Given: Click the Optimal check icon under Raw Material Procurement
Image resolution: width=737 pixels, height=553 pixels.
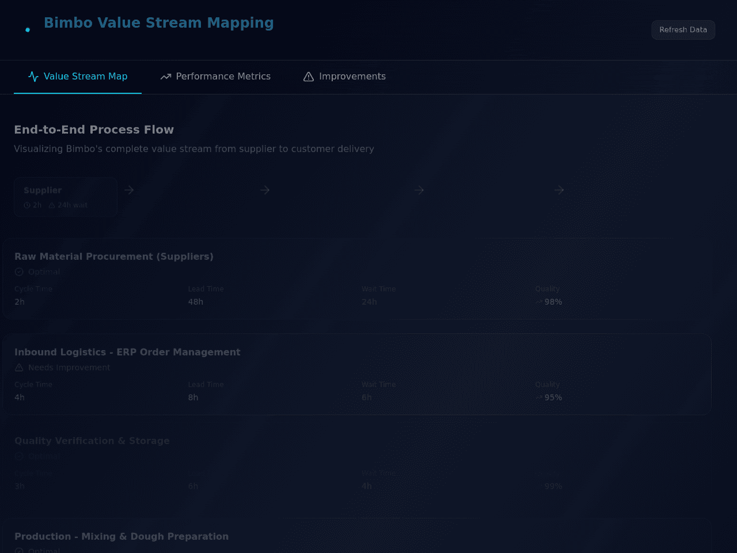Looking at the screenshot, I should [x=19, y=272].
